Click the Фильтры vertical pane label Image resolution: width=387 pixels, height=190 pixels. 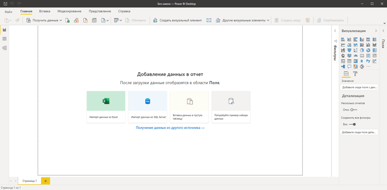click(335, 53)
